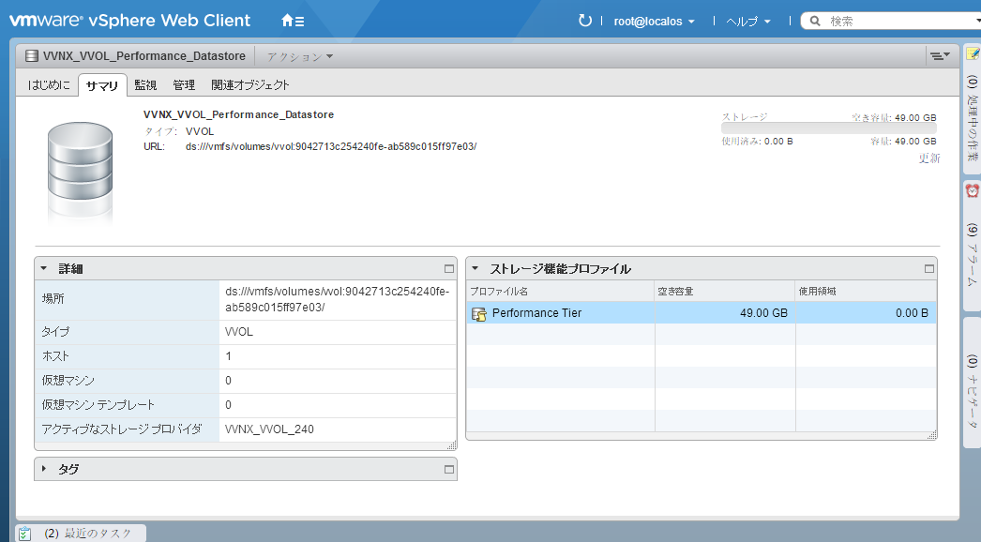Expand the タグ tags panel

coord(44,469)
